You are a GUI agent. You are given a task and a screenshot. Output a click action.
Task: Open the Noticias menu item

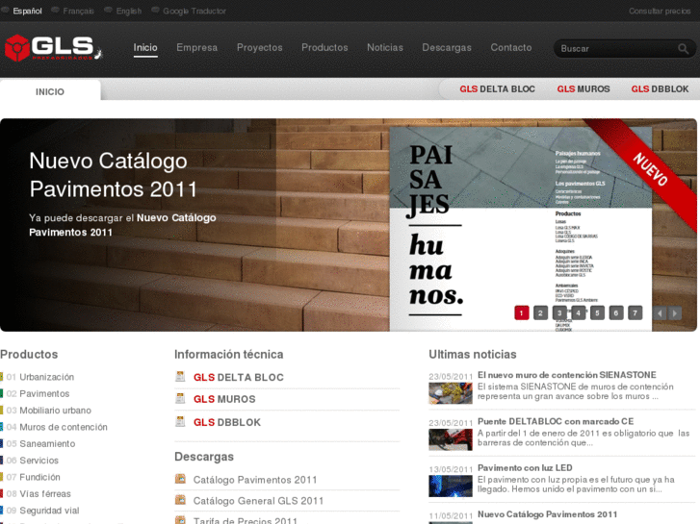(385, 48)
